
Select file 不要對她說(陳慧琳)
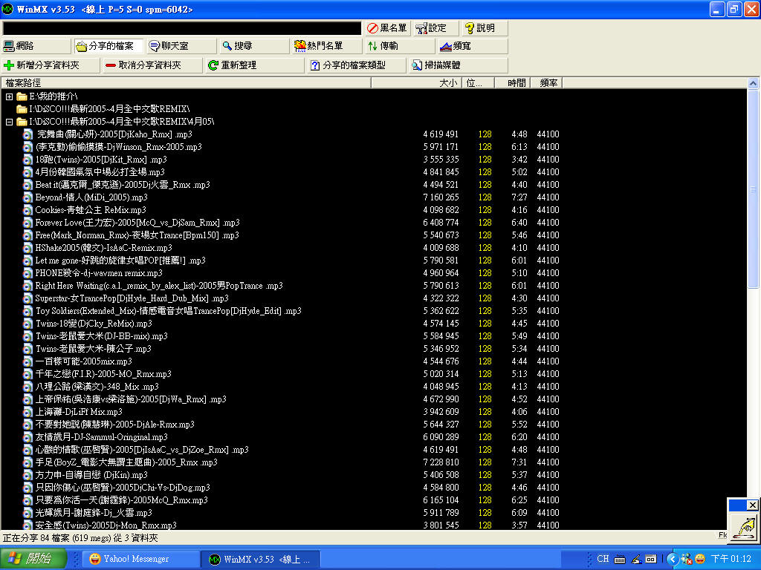[x=114, y=424]
